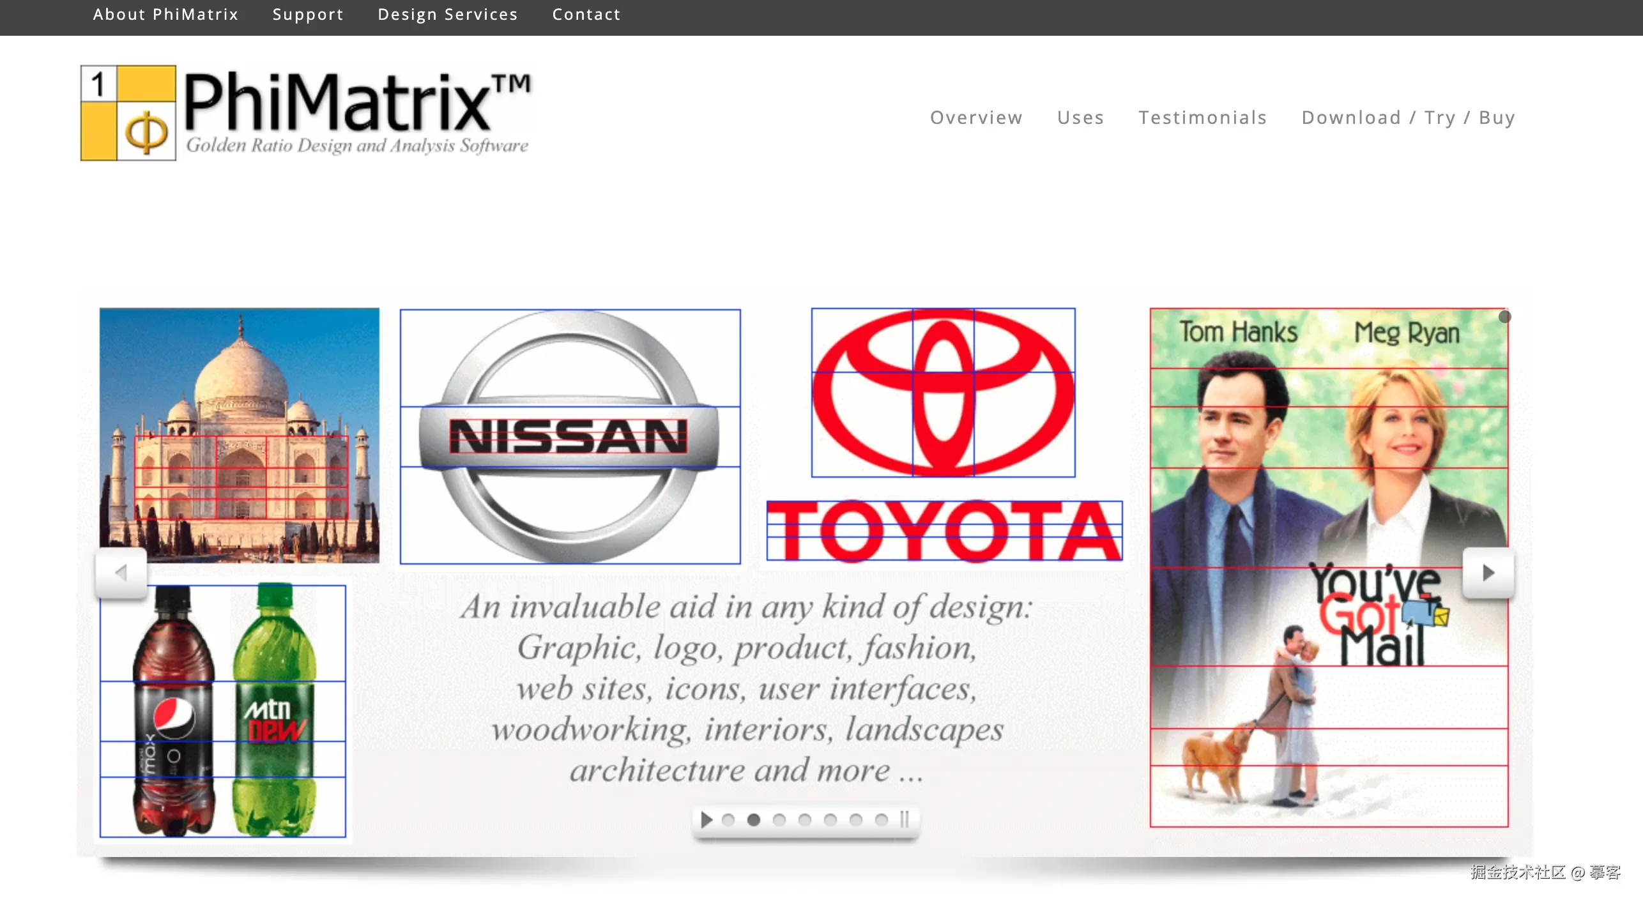The image size is (1643, 903).
Task: Select the first slideshow dot
Action: click(x=728, y=820)
